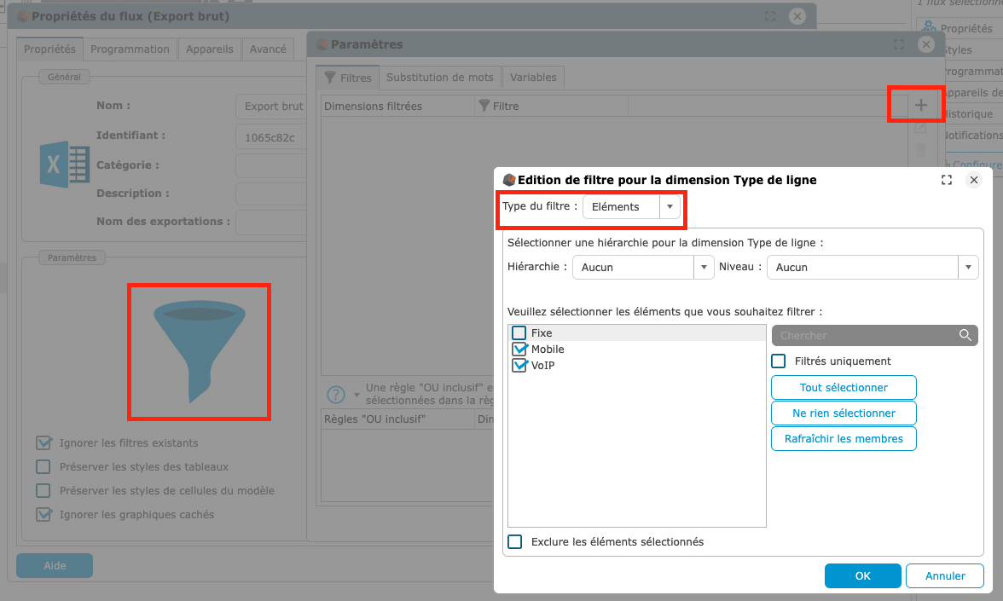The height and width of the screenshot is (601, 1003).
Task: Open the Variables tab
Action: pos(533,78)
